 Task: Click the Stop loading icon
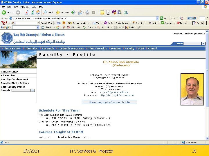tap(27, 12)
